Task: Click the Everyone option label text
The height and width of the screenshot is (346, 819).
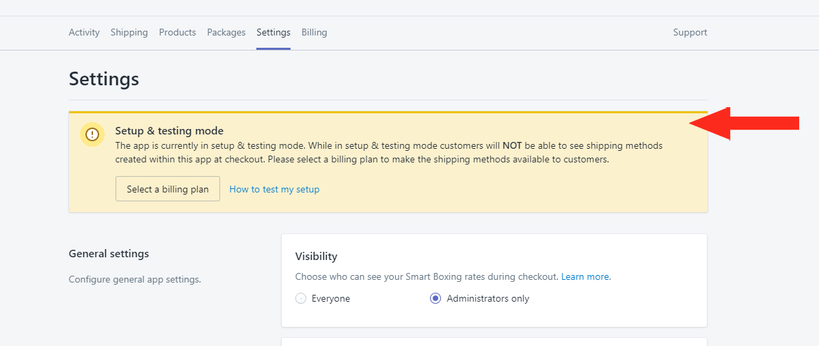Action: (x=331, y=299)
